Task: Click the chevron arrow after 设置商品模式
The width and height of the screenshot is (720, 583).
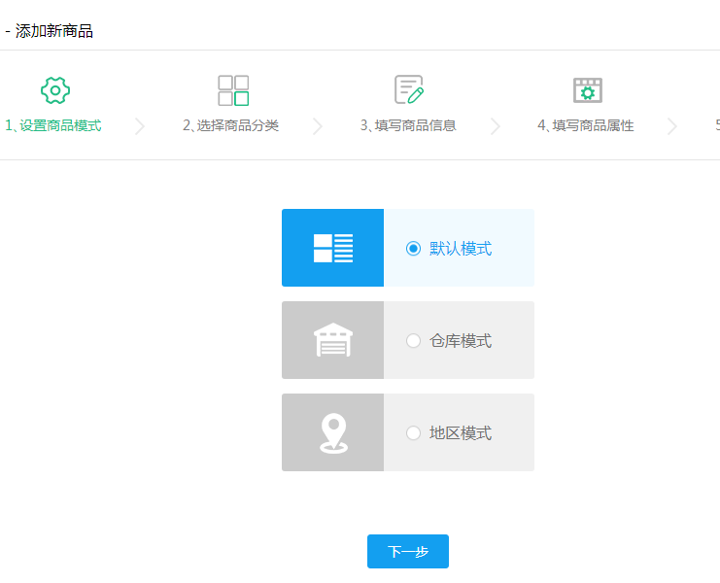Action: point(140,126)
